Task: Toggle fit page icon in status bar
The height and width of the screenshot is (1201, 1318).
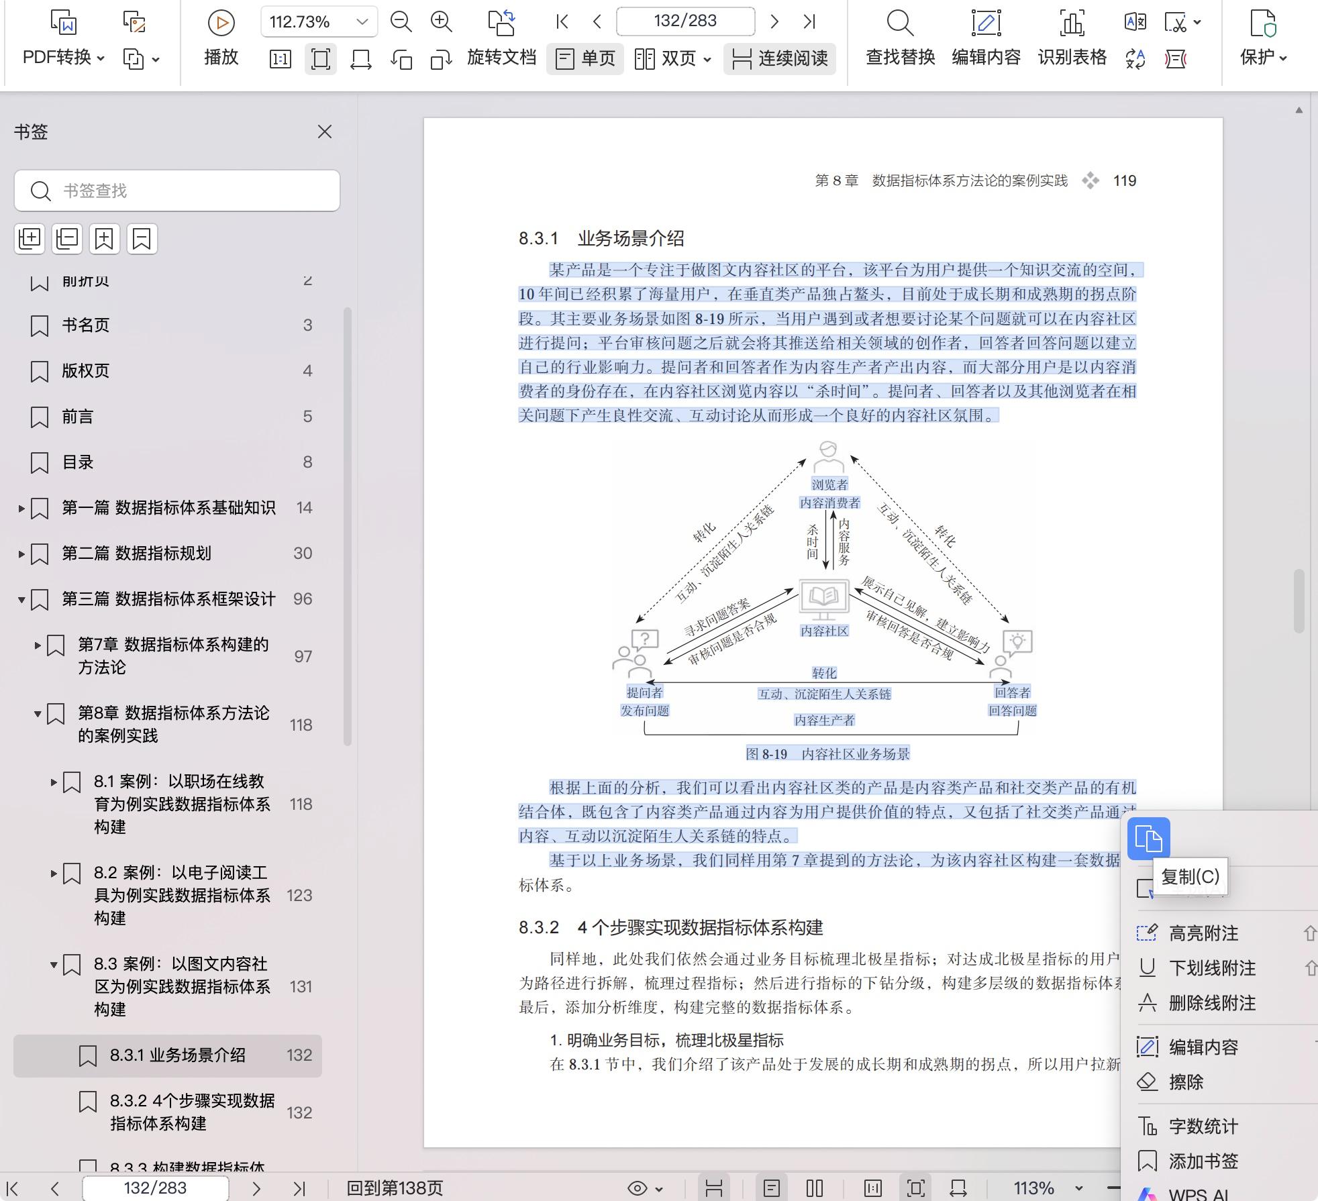Action: coord(916,1188)
